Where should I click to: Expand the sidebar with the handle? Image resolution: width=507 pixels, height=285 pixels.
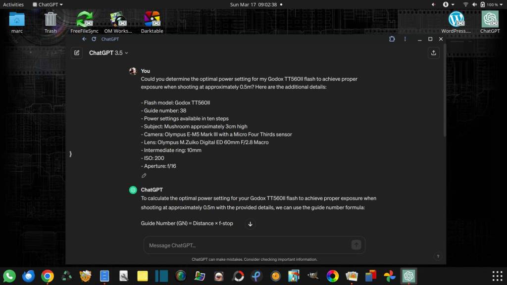tap(70, 154)
